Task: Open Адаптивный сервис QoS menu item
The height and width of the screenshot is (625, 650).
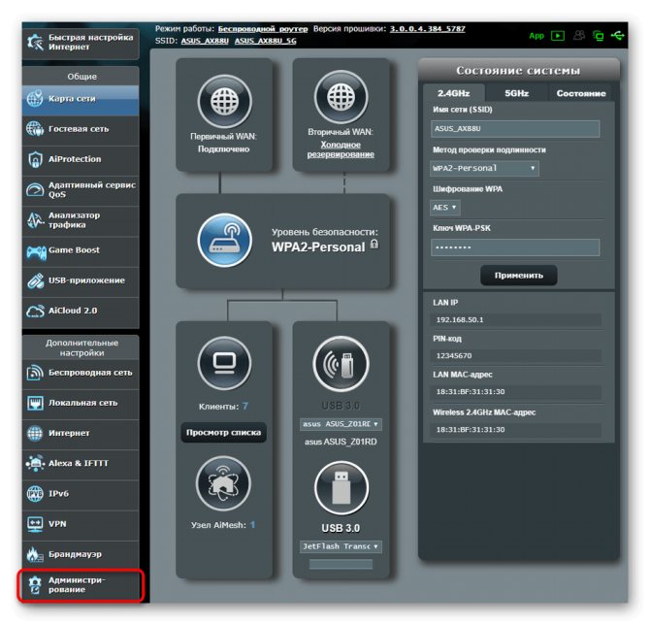Action: [x=81, y=190]
